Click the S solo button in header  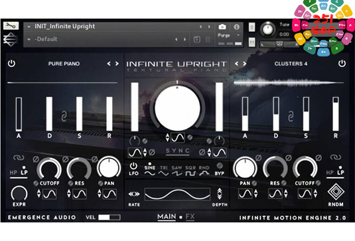point(251,27)
